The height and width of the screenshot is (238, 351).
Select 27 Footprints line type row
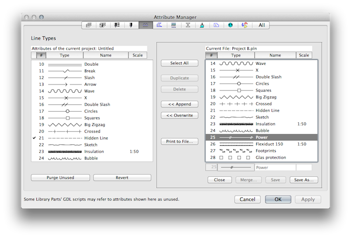261,151
